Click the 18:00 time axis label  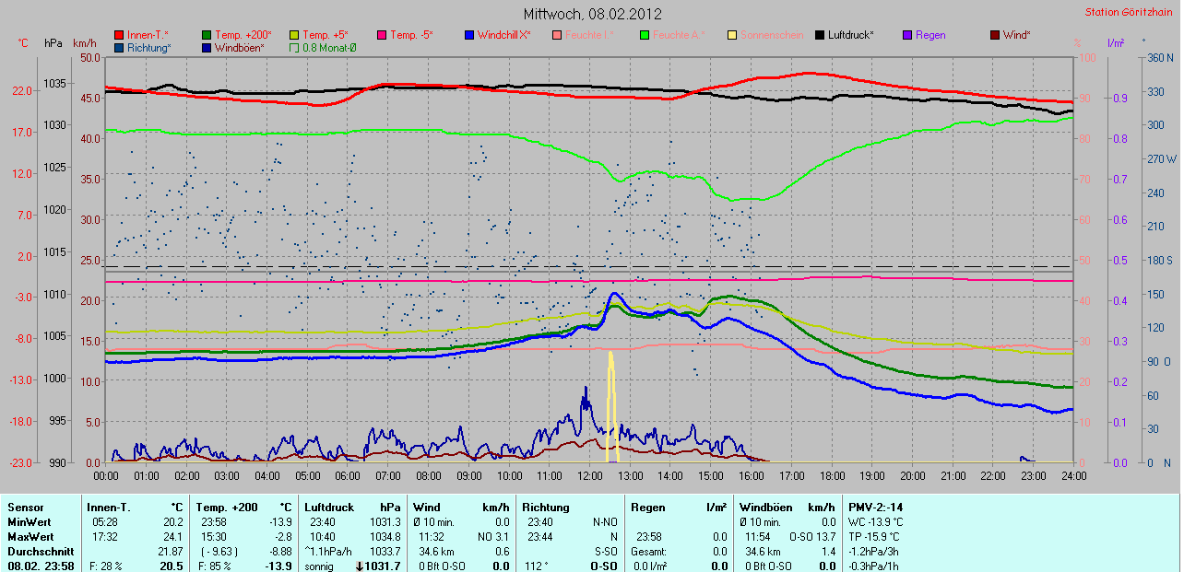tap(832, 475)
